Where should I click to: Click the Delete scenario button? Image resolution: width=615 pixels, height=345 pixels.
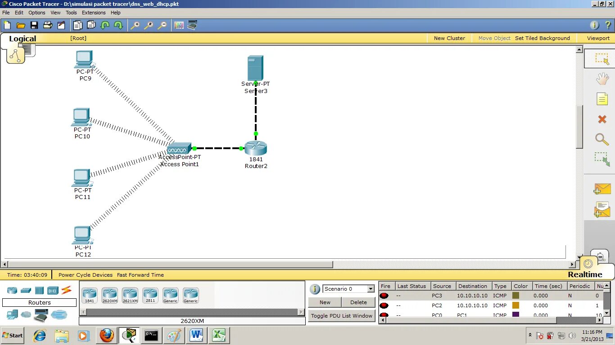[x=358, y=302]
